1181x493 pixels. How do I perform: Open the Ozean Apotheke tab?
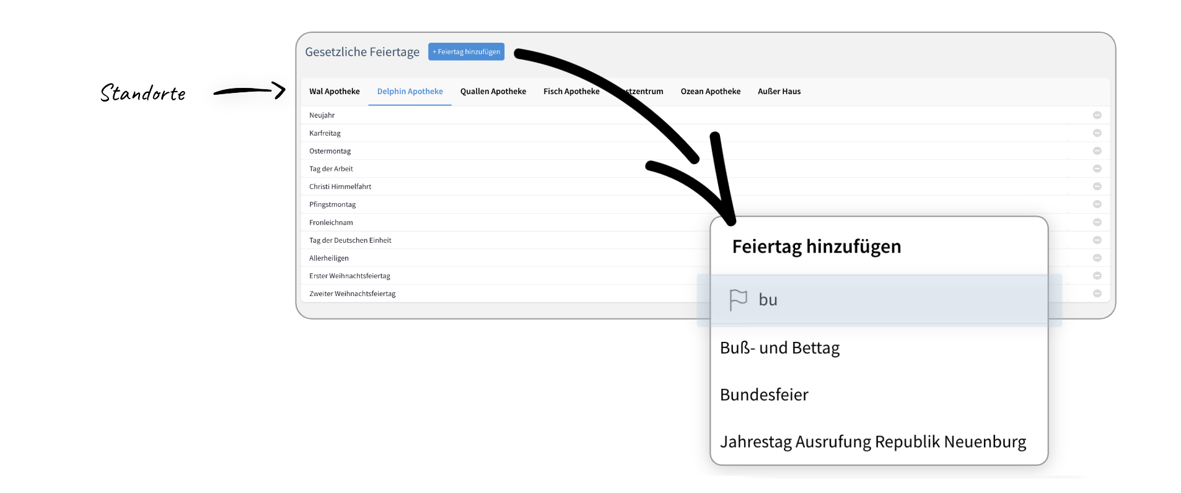(710, 92)
